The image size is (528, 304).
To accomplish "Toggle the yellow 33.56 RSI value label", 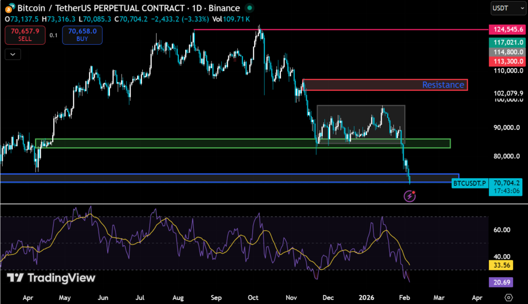I will click(x=500, y=265).
